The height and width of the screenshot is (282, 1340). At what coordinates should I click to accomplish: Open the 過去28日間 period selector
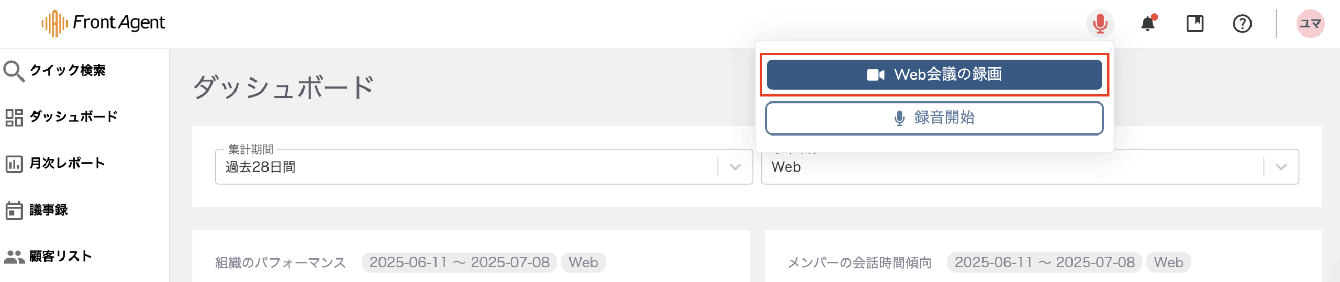point(466,167)
